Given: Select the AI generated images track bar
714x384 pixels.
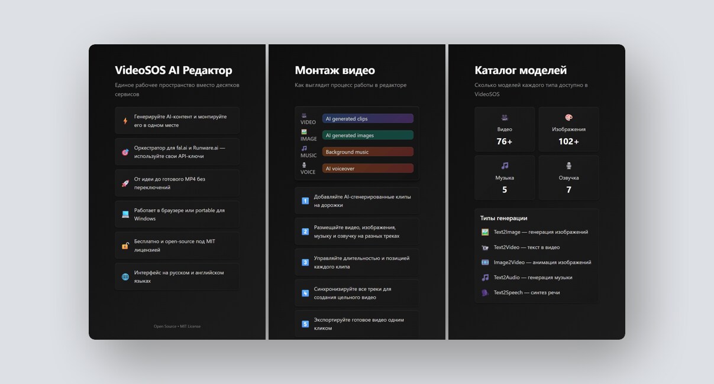Looking at the screenshot, I should coord(367,135).
